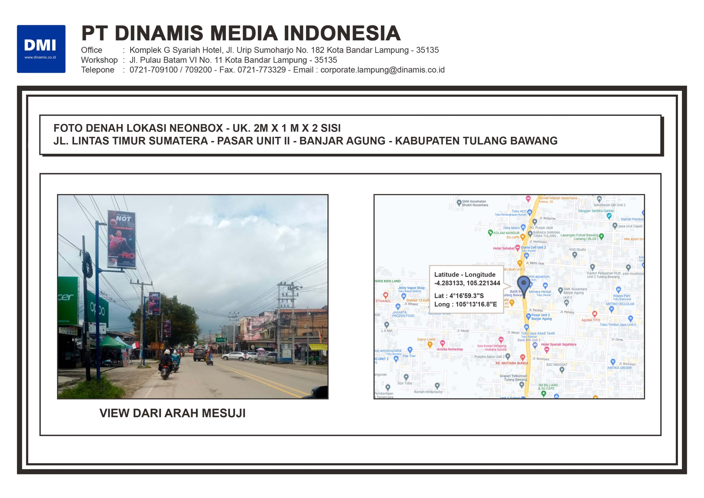Viewport: 704px width, 498px height.
Task: Click the BSC Indosat grey pin
Action: 562,370
